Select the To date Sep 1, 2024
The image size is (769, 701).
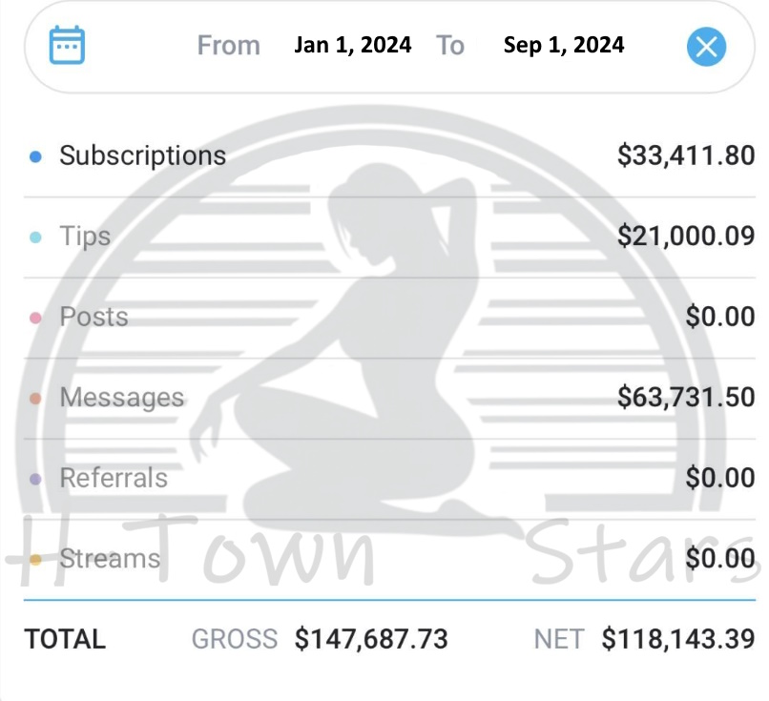tap(564, 45)
